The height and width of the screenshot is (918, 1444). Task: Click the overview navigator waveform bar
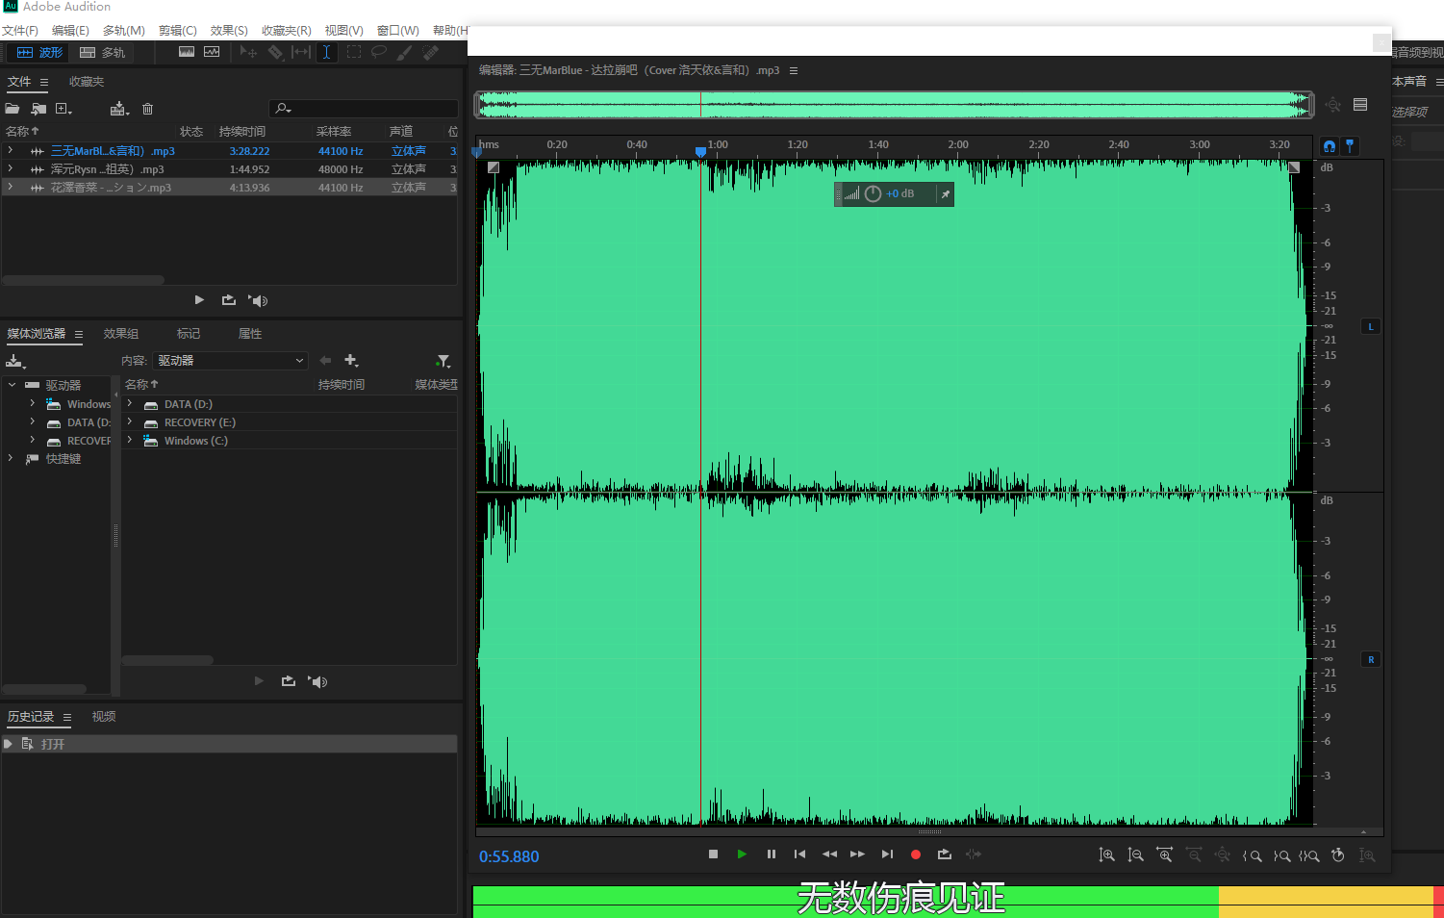[x=895, y=105]
